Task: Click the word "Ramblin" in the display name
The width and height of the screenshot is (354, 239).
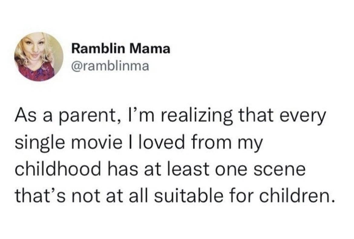Action: 97,49
